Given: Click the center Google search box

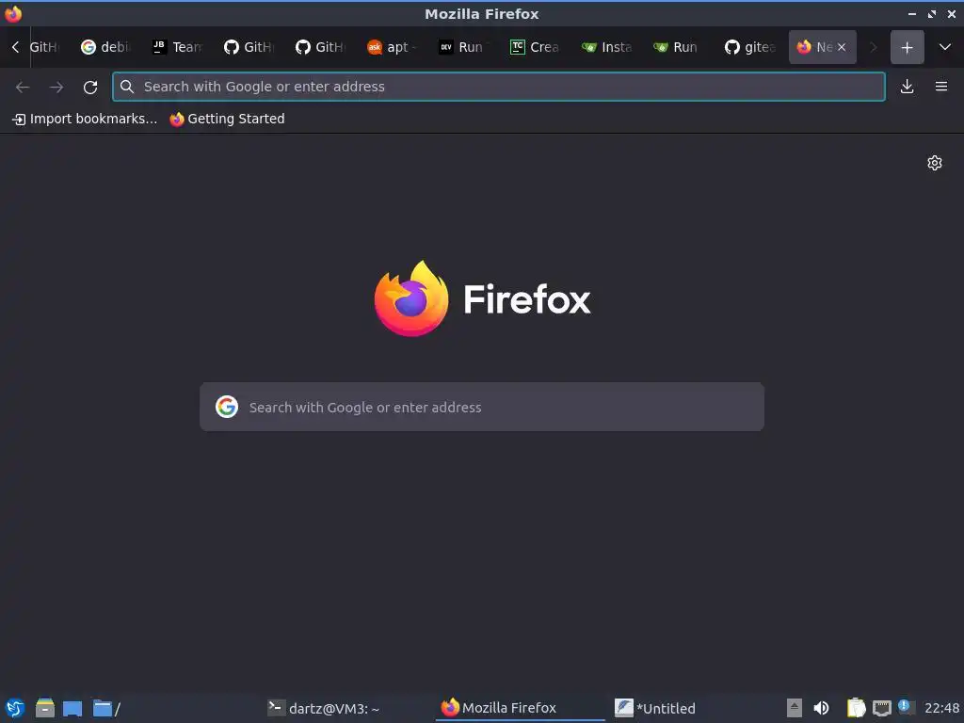Looking at the screenshot, I should [482, 407].
